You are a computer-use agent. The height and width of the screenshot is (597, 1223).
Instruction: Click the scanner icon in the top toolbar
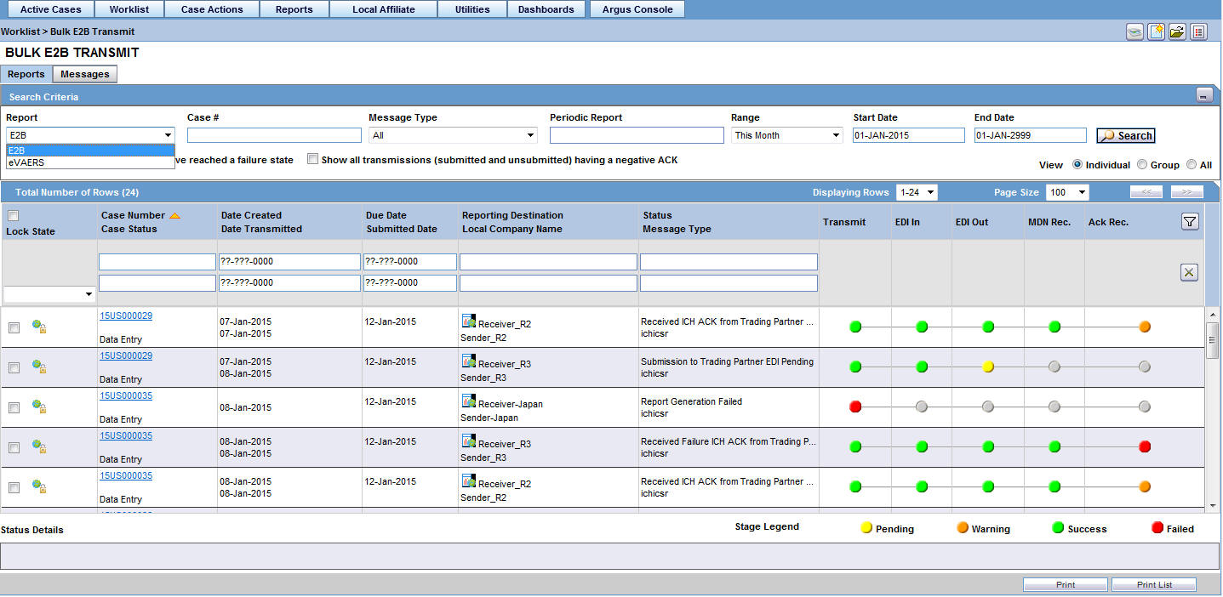click(1134, 32)
